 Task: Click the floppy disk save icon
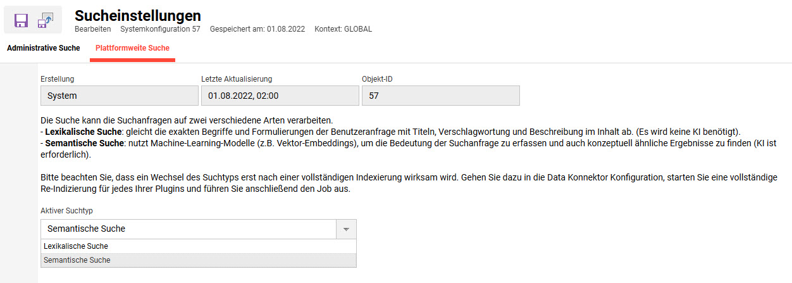(21, 20)
